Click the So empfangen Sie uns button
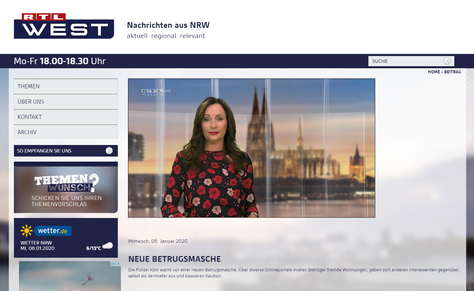The height and width of the screenshot is (291, 474). pyautogui.click(x=66, y=151)
